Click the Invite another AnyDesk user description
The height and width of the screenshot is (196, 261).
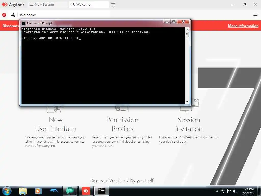tap(189, 139)
